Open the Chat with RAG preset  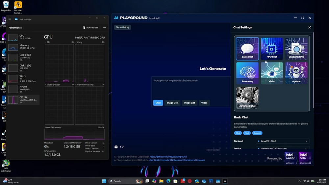(x=296, y=49)
